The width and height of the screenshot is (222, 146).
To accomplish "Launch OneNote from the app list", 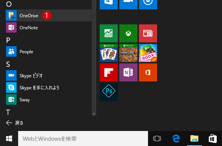I will click(x=48, y=27).
